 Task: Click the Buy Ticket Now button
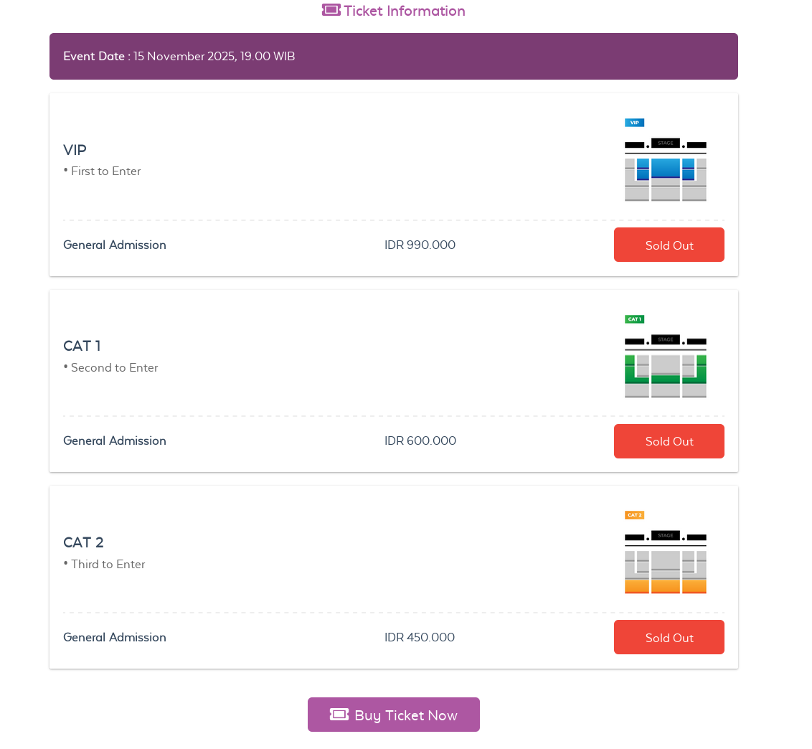tap(394, 715)
